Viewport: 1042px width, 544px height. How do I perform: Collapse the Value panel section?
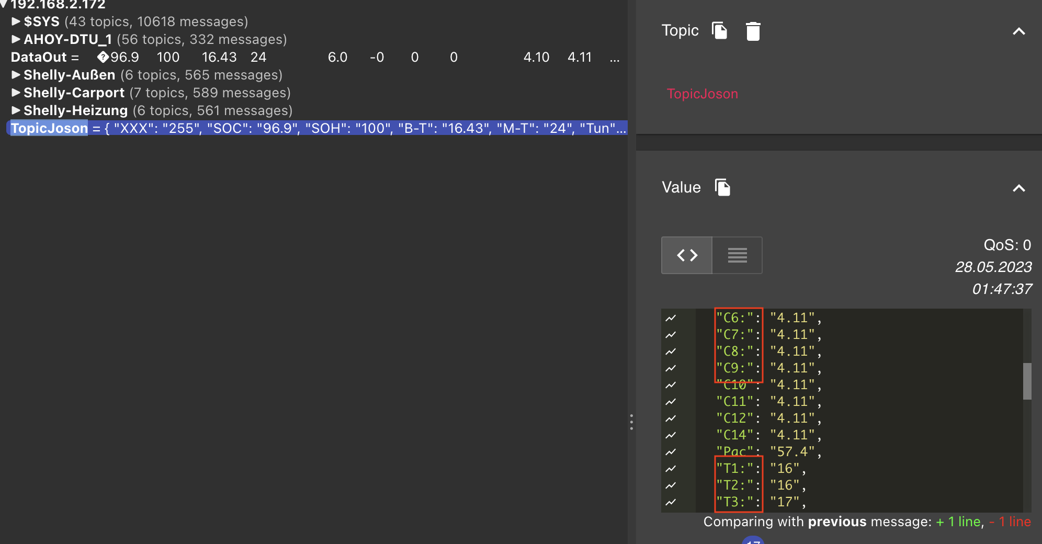tap(1018, 188)
